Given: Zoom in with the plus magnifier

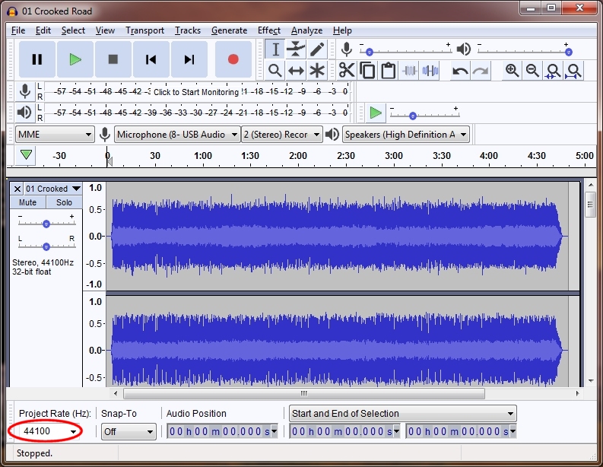Looking at the screenshot, I should pos(513,71).
